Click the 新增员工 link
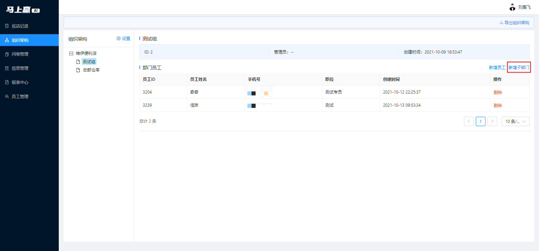This screenshot has width=539, height=251. 497,67
